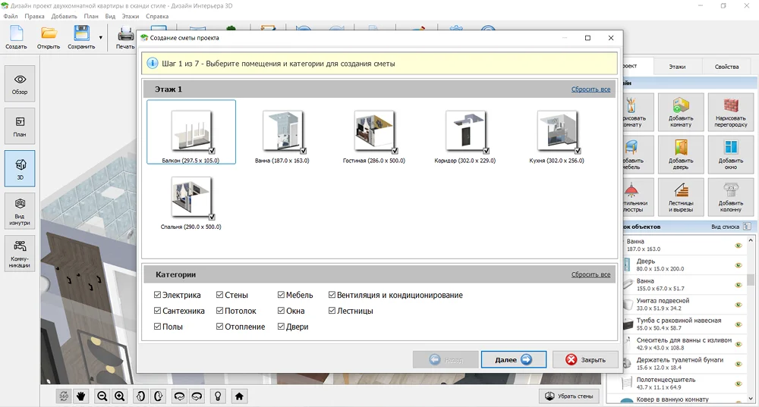Hide the Унитаз подвесной object via eye icon
This screenshot has height=407, width=759.
pos(738,305)
